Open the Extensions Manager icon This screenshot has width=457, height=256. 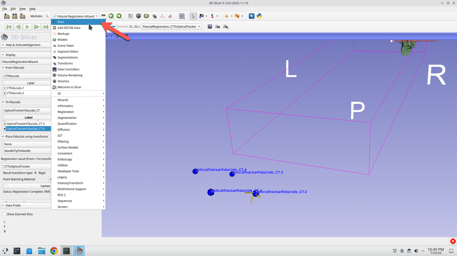pos(252,16)
